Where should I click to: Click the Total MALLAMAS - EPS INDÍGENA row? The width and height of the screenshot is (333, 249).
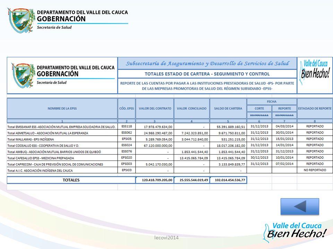click(31, 139)
